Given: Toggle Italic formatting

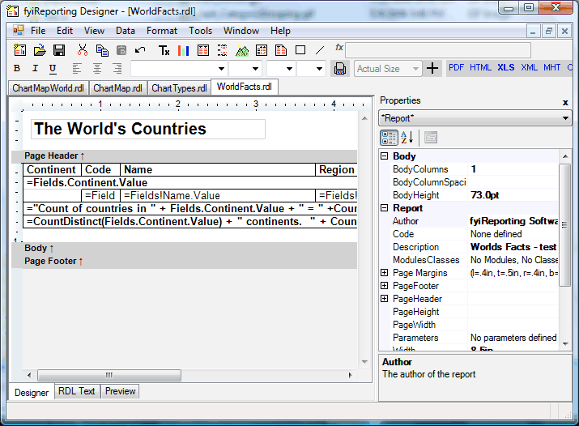Looking at the screenshot, I should (35, 68).
